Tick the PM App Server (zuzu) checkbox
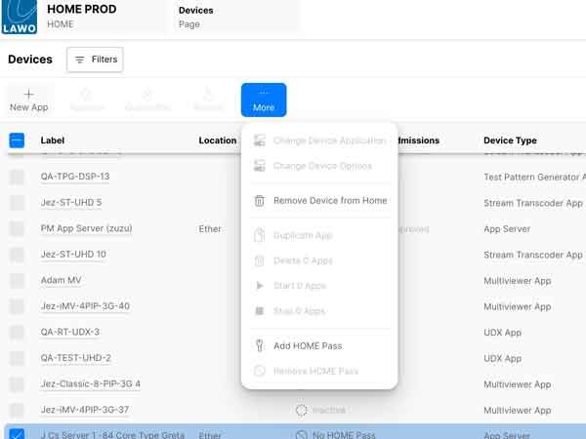586x439 pixels. pos(17,228)
